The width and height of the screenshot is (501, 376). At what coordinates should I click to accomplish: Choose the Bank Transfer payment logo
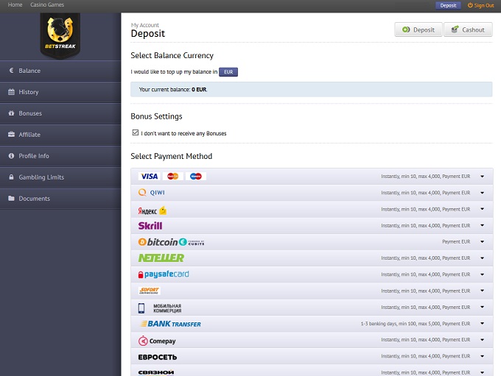click(169, 324)
